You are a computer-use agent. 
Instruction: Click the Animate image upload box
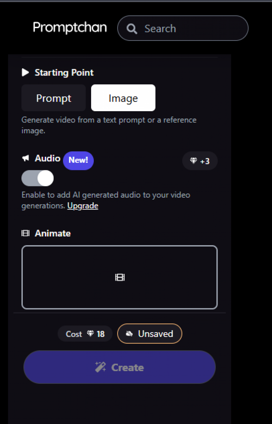(x=119, y=277)
